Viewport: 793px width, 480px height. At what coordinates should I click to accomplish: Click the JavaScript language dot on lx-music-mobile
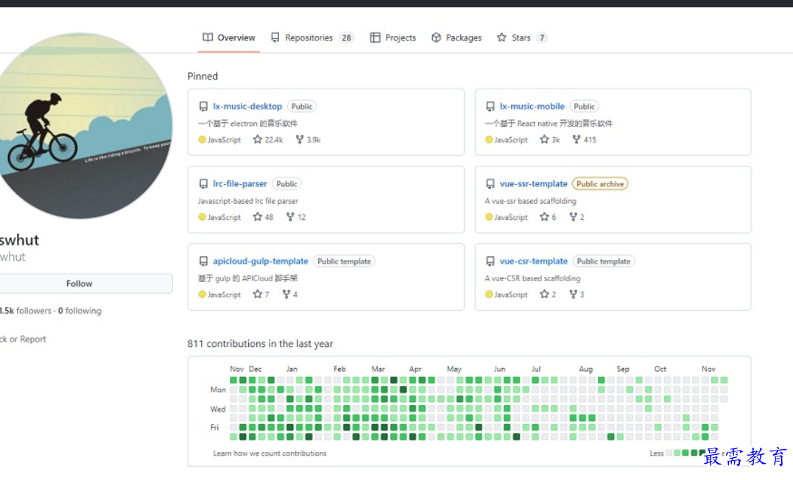pos(489,140)
